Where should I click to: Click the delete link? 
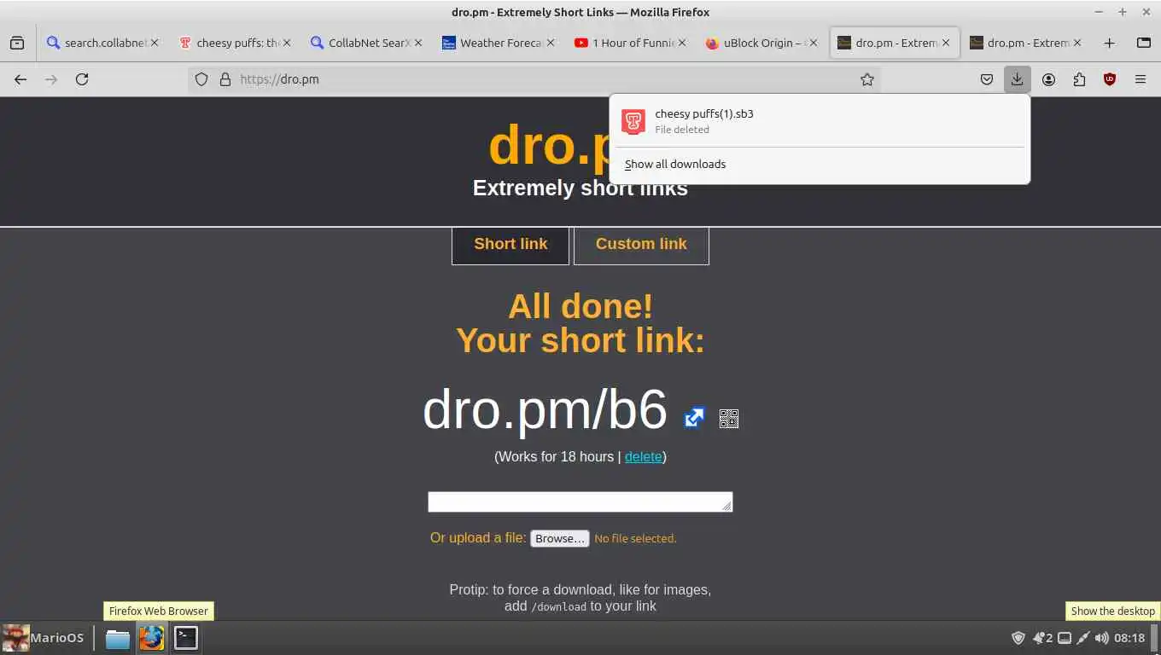(x=644, y=457)
